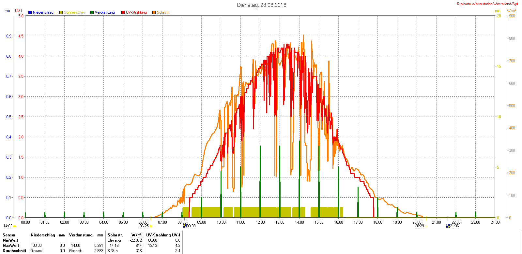This screenshot has width=522, height=254.
Task: Click the 08:08 moon time label
Action: (x=191, y=226)
